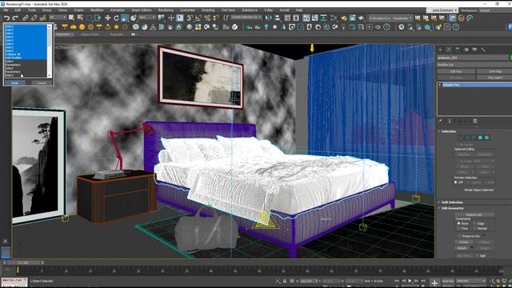Enable Preserve UVs checkbox
The width and height of the screenshot is (512, 288).
[x=459, y=236]
